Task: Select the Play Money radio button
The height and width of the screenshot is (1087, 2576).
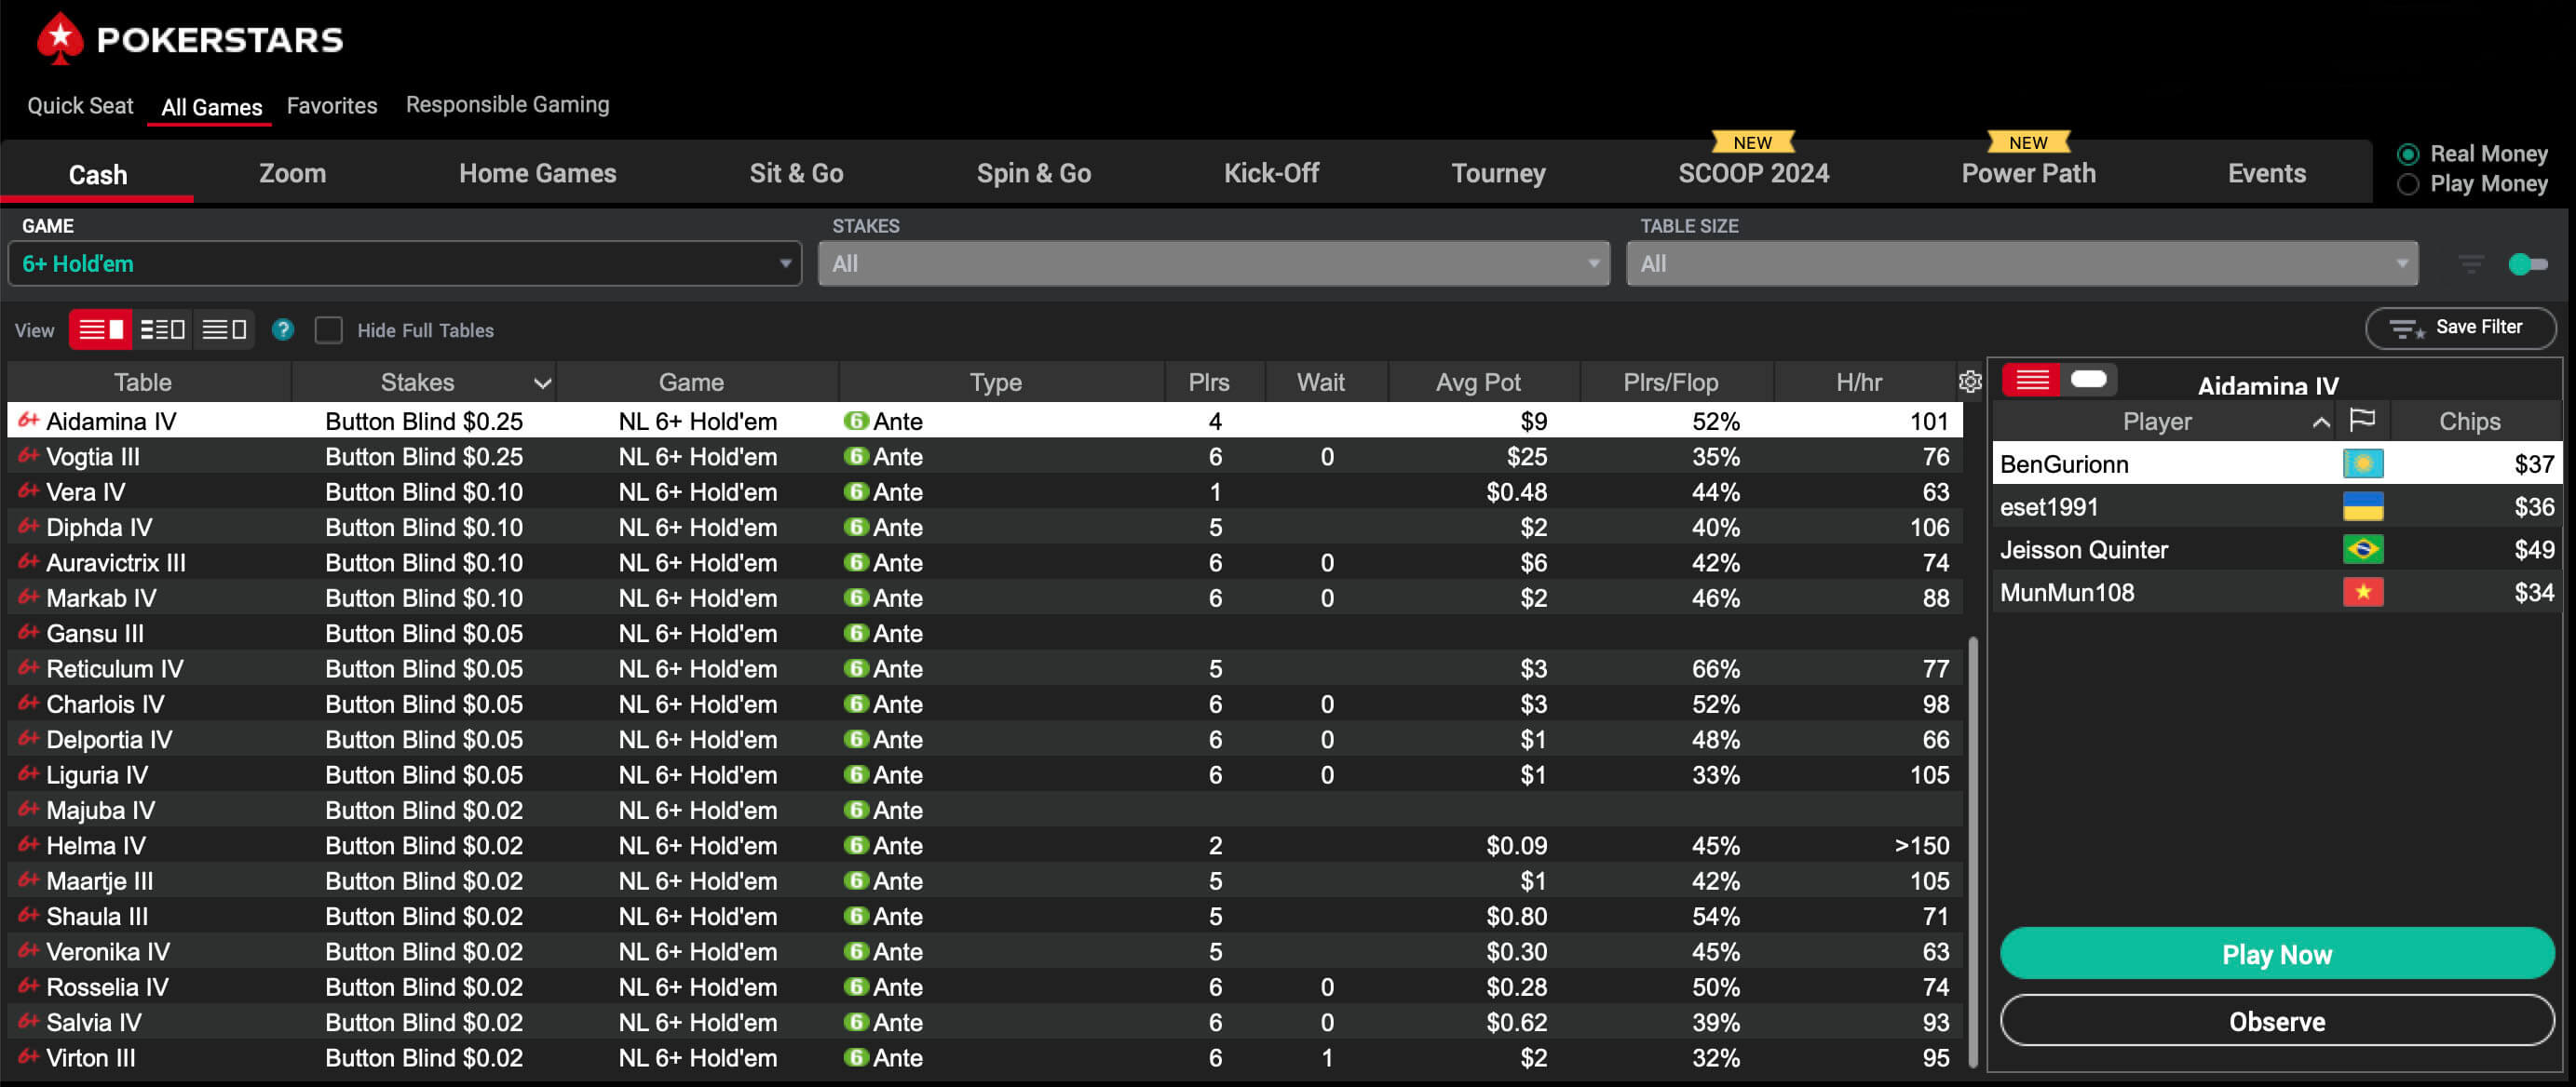Action: [2408, 184]
